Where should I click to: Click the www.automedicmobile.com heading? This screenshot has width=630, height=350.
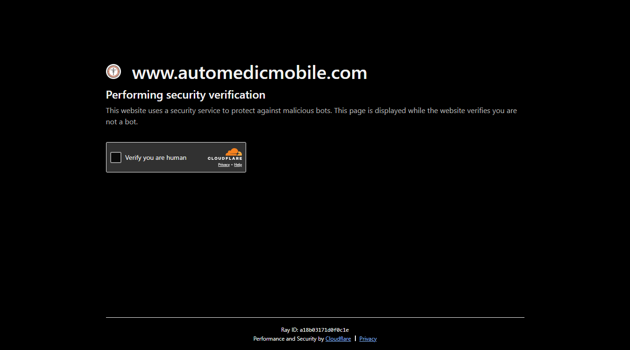pos(249,72)
